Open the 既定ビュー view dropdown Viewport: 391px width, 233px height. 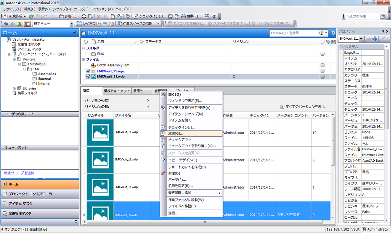(71, 24)
